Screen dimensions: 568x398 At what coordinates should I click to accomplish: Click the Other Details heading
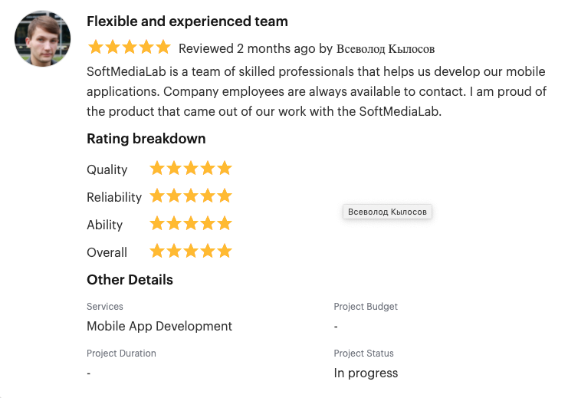[x=130, y=280]
